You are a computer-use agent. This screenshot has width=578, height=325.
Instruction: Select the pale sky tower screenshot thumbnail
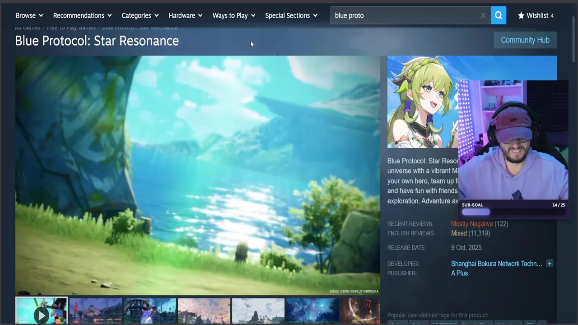click(x=258, y=311)
